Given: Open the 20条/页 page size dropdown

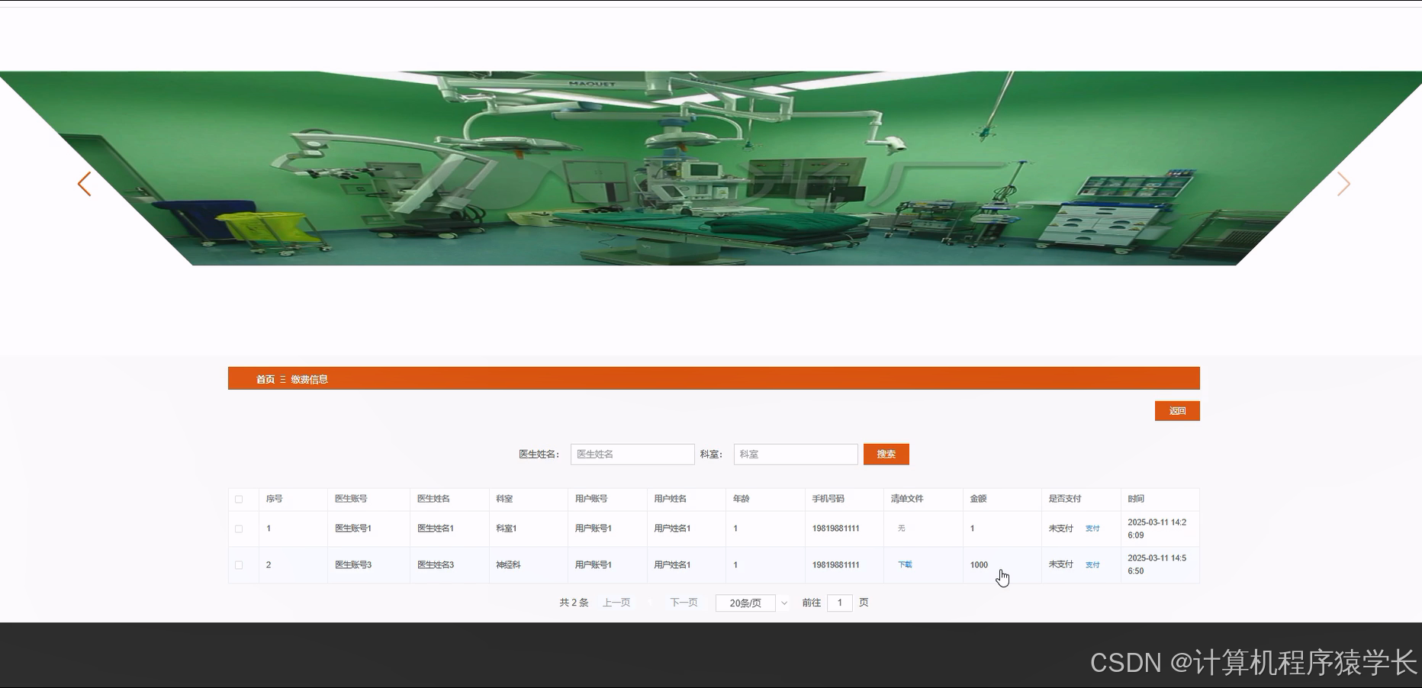Looking at the screenshot, I should pos(751,603).
